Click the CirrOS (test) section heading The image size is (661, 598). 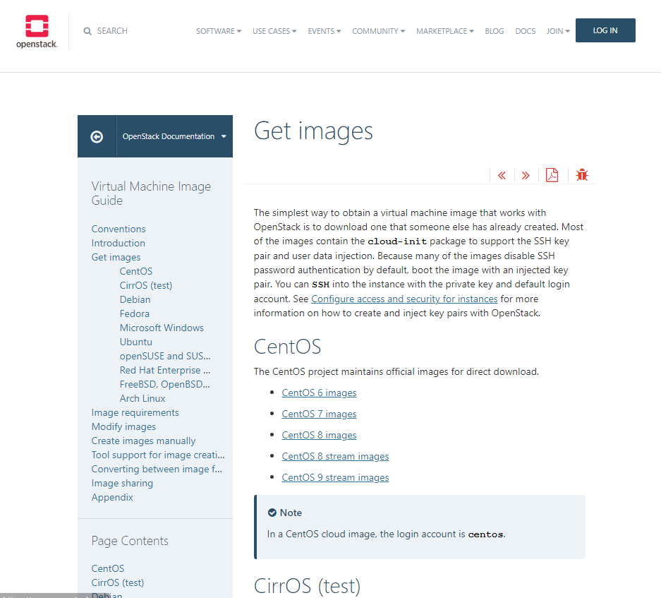308,586
